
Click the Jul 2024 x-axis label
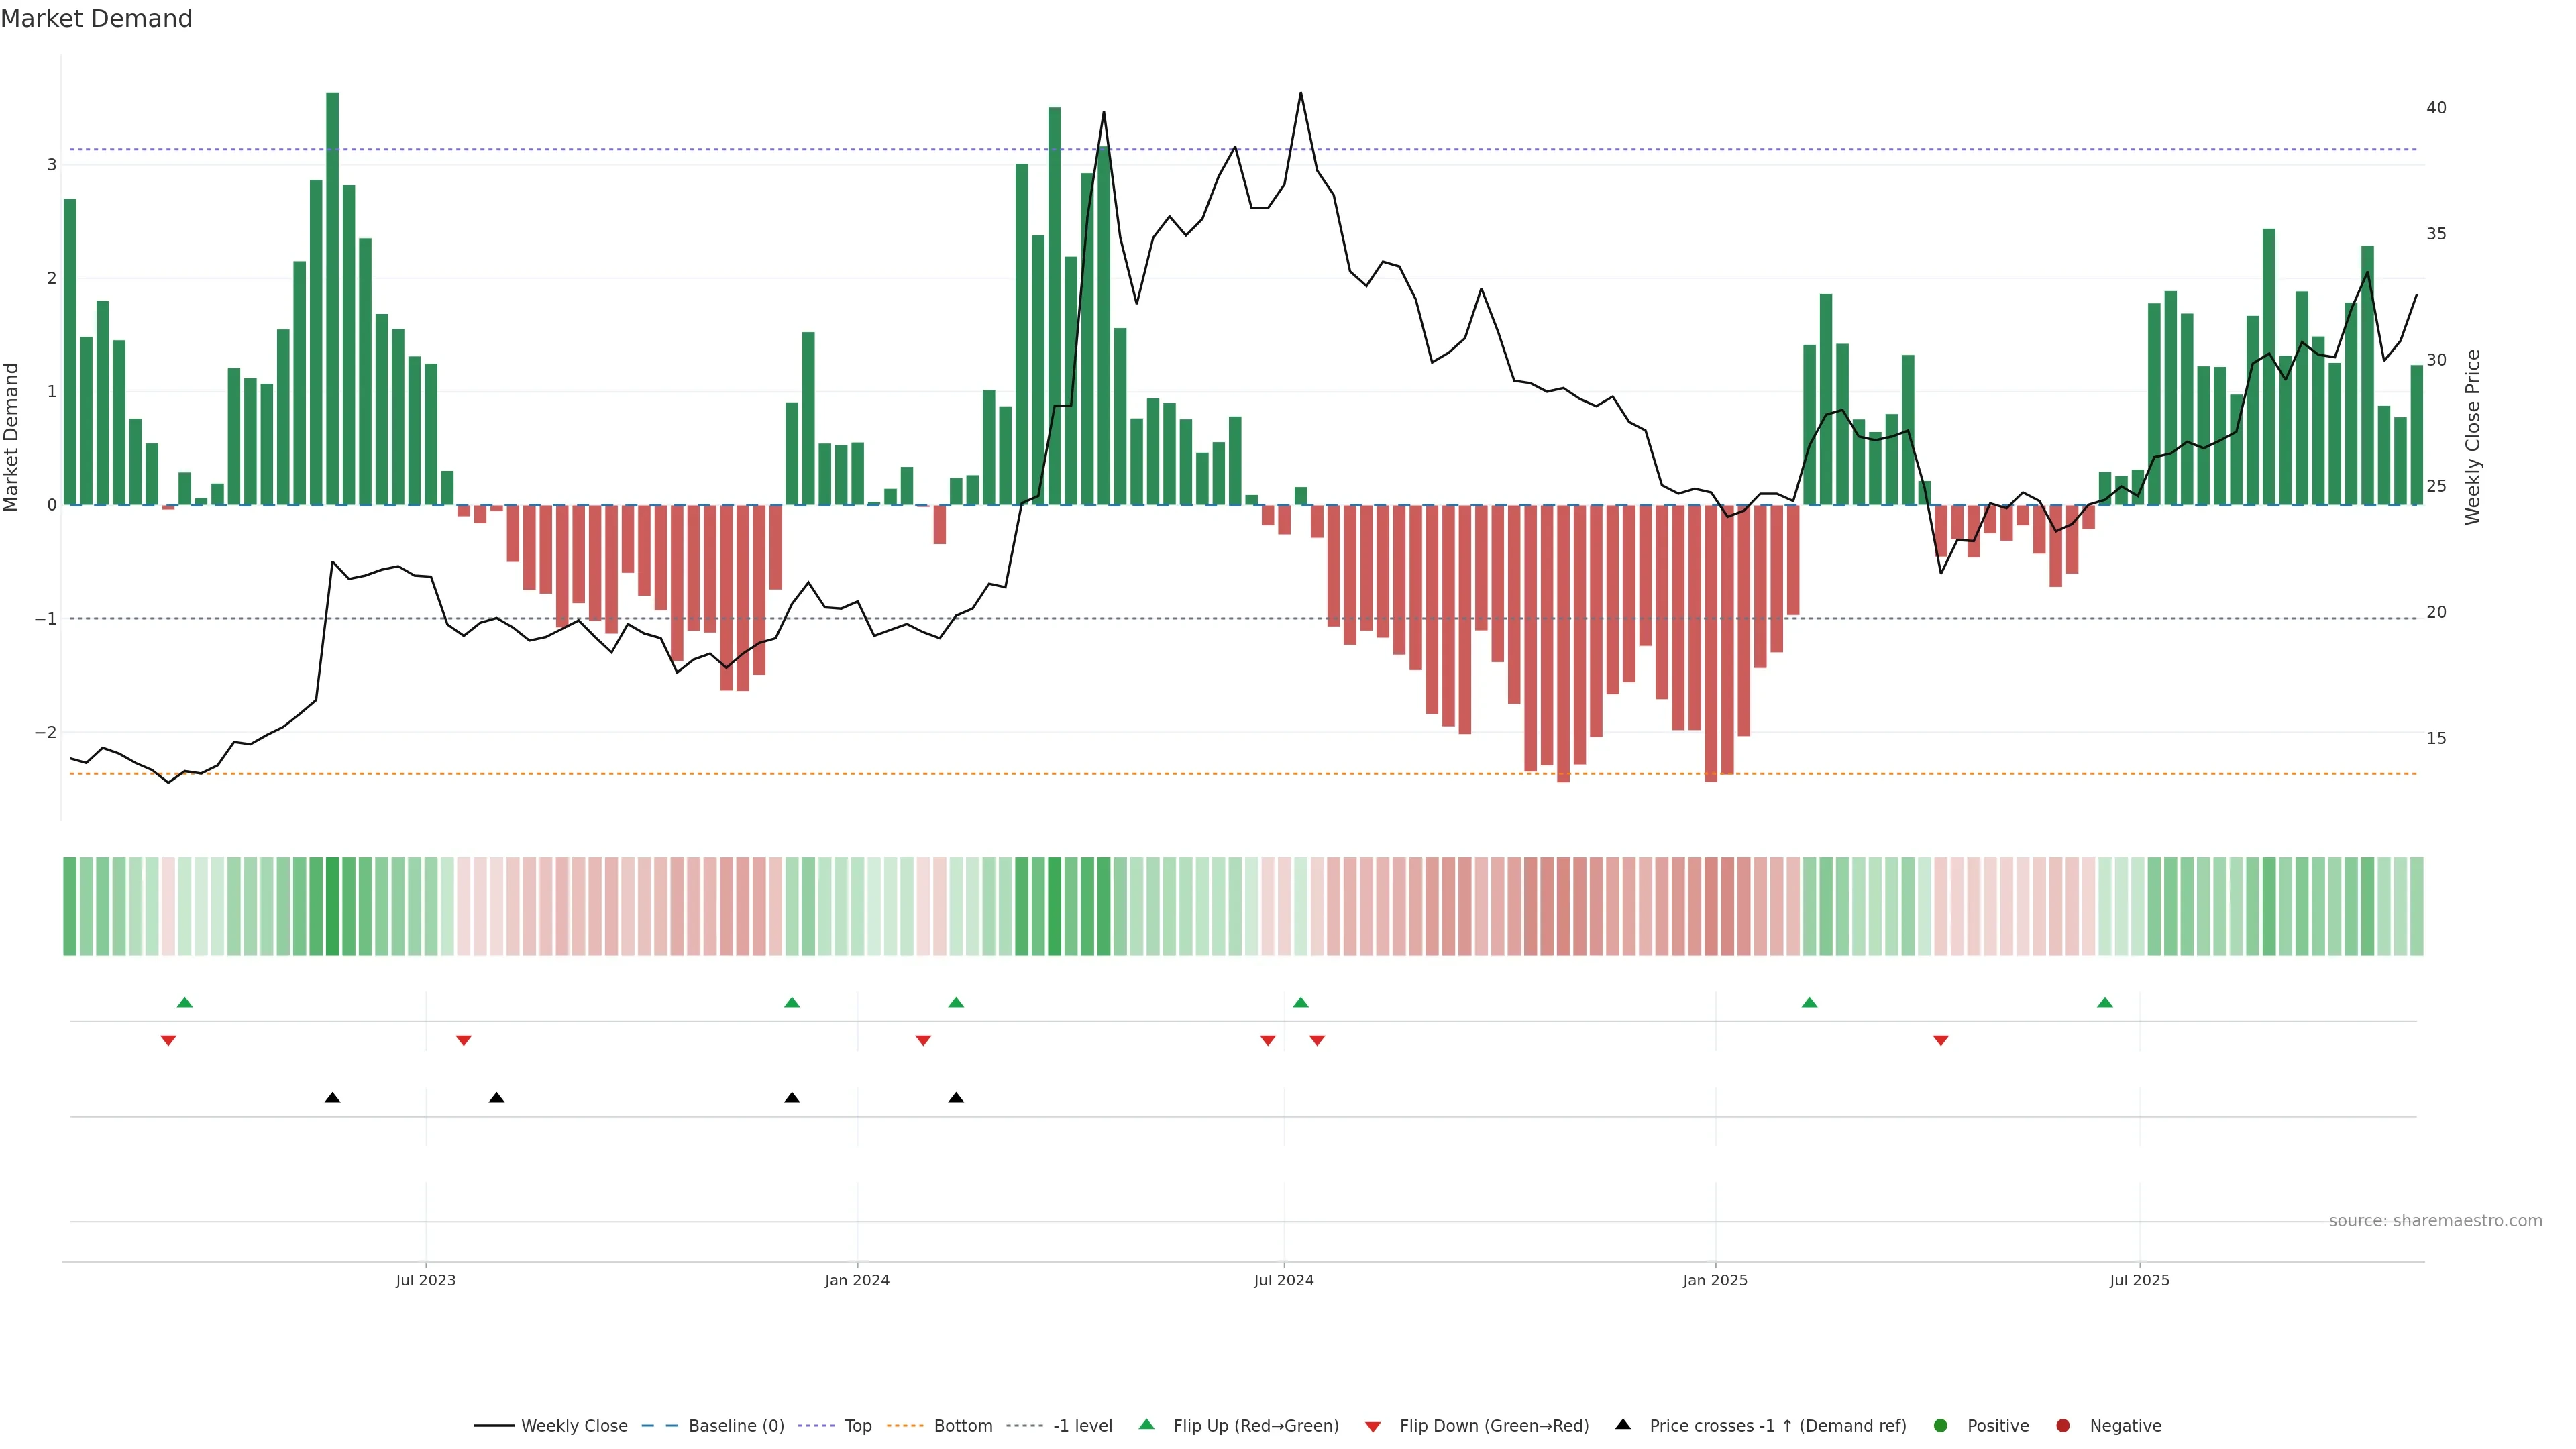[x=1283, y=1280]
